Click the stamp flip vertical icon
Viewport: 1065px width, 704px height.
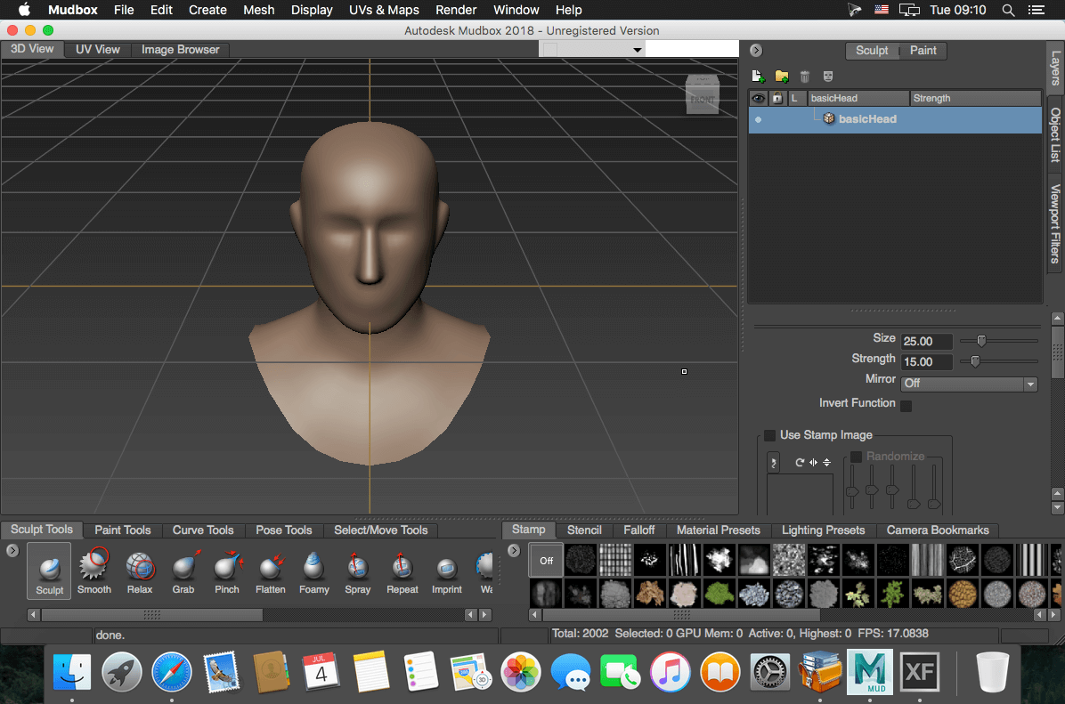826,462
